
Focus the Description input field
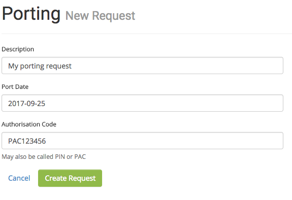click(143, 65)
